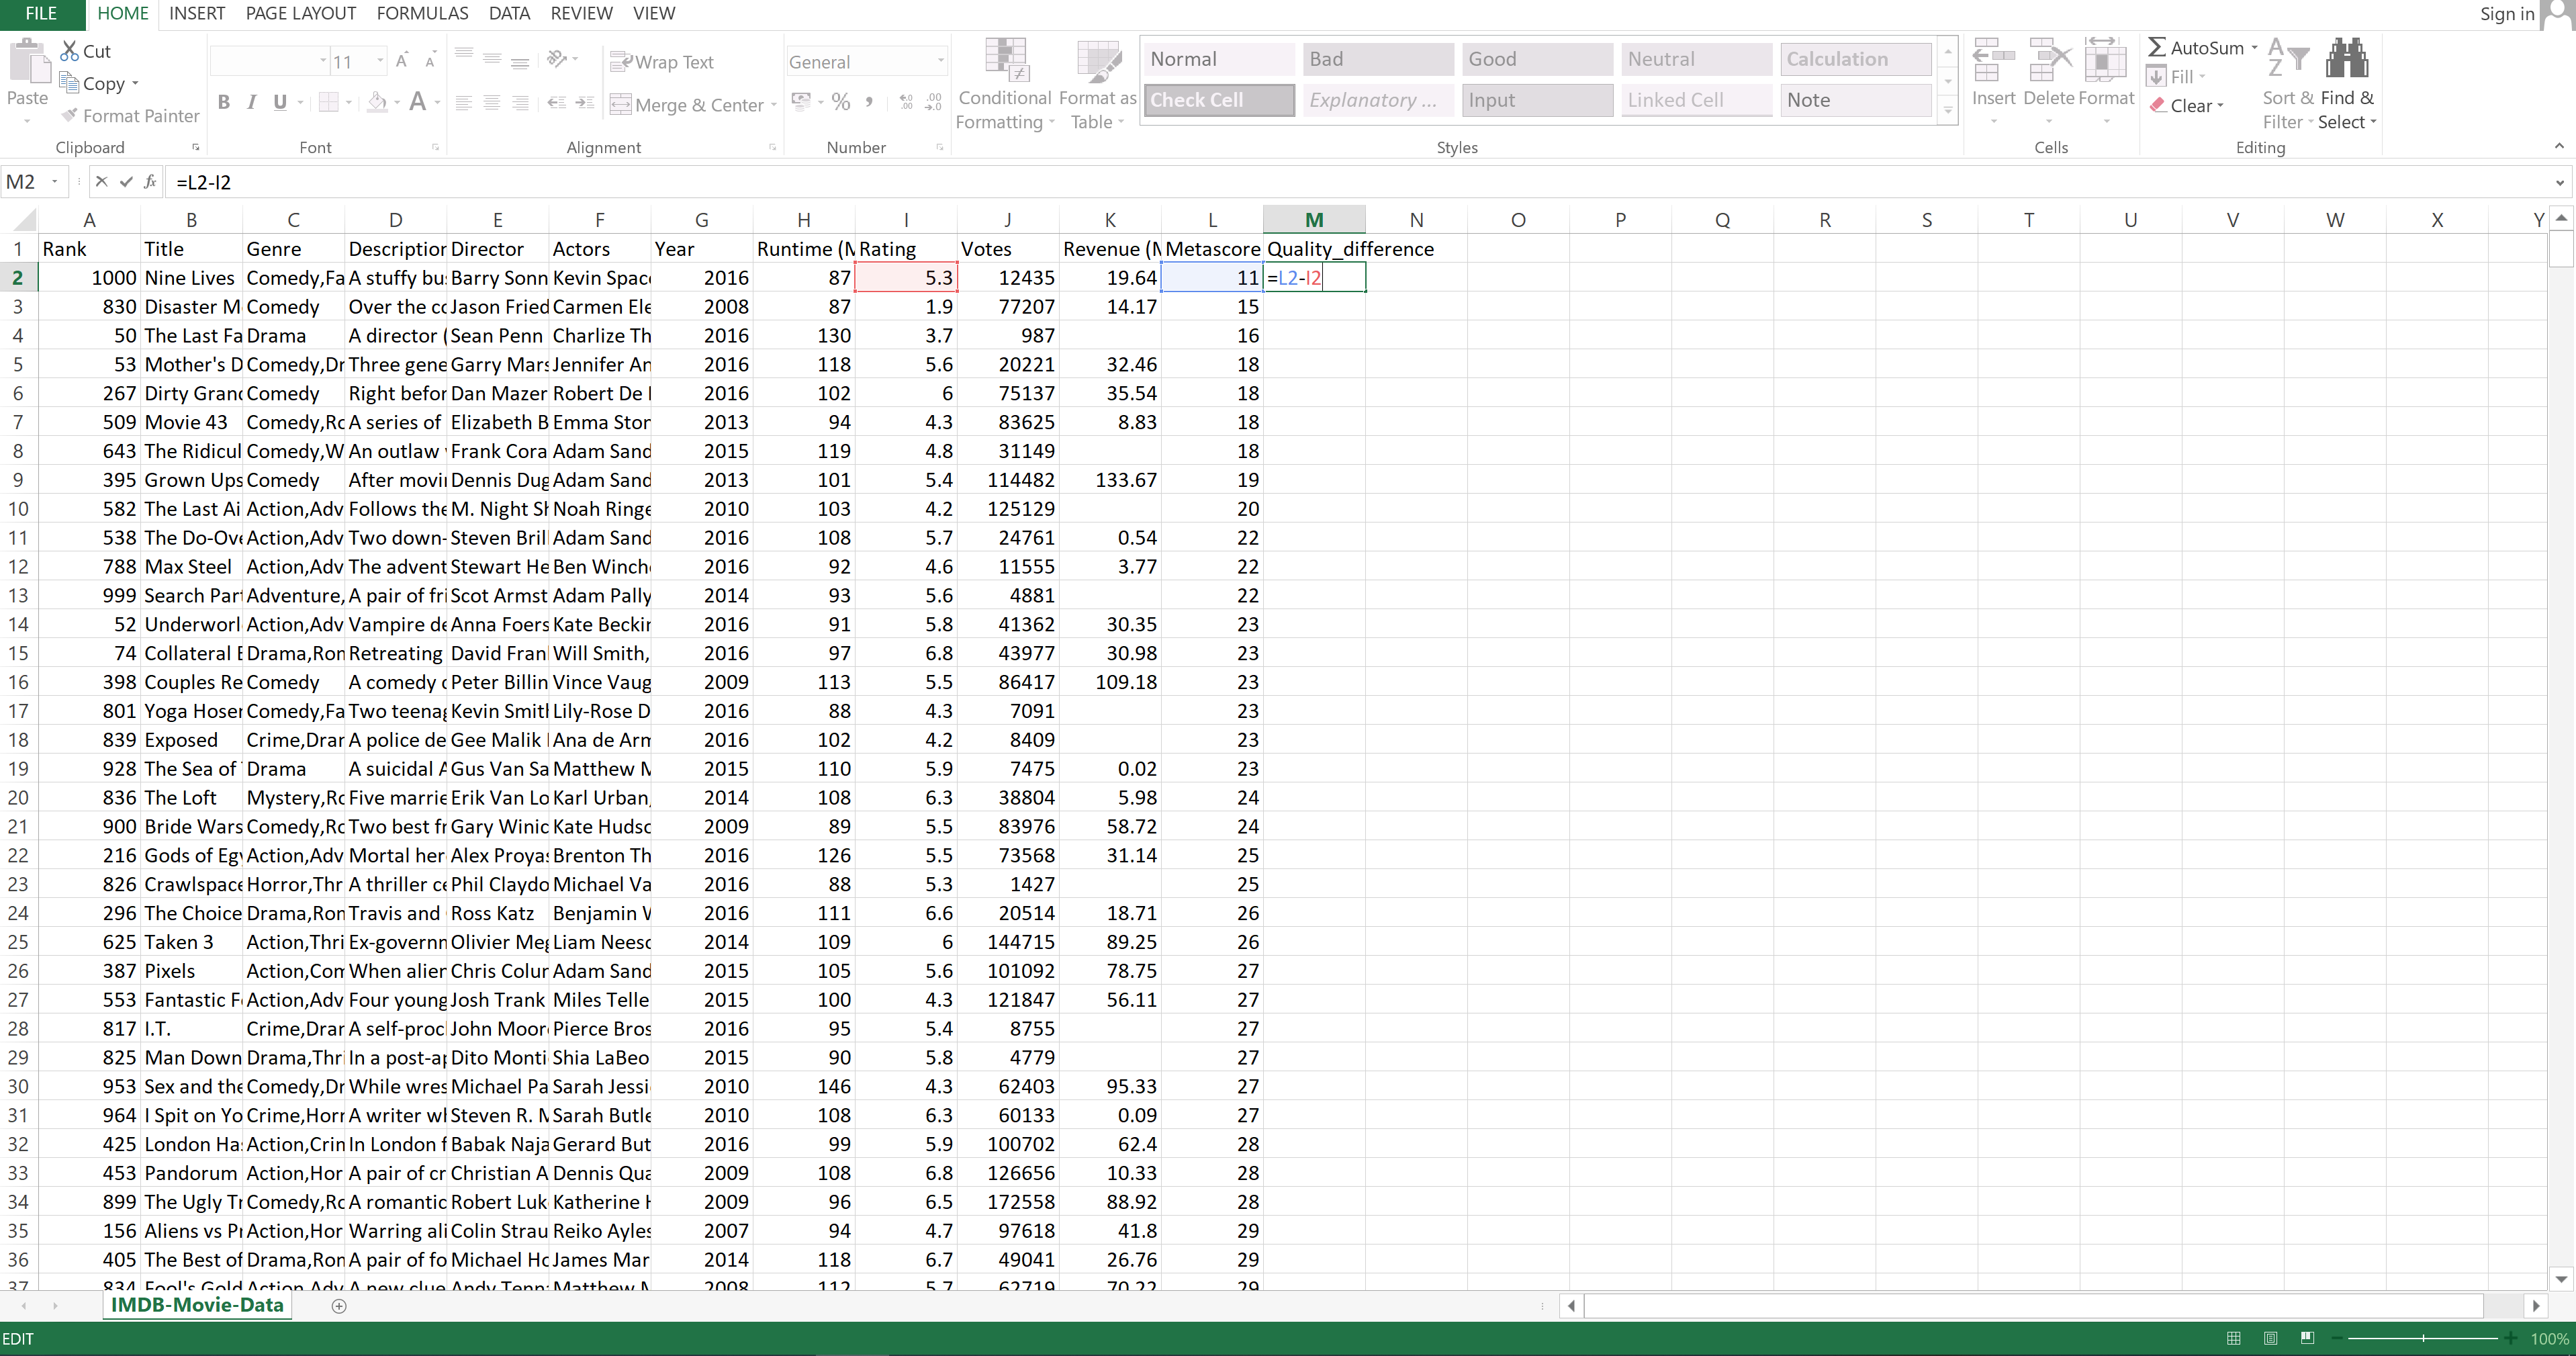
Task: Click the VIEW ribbon tab
Action: coord(654,13)
